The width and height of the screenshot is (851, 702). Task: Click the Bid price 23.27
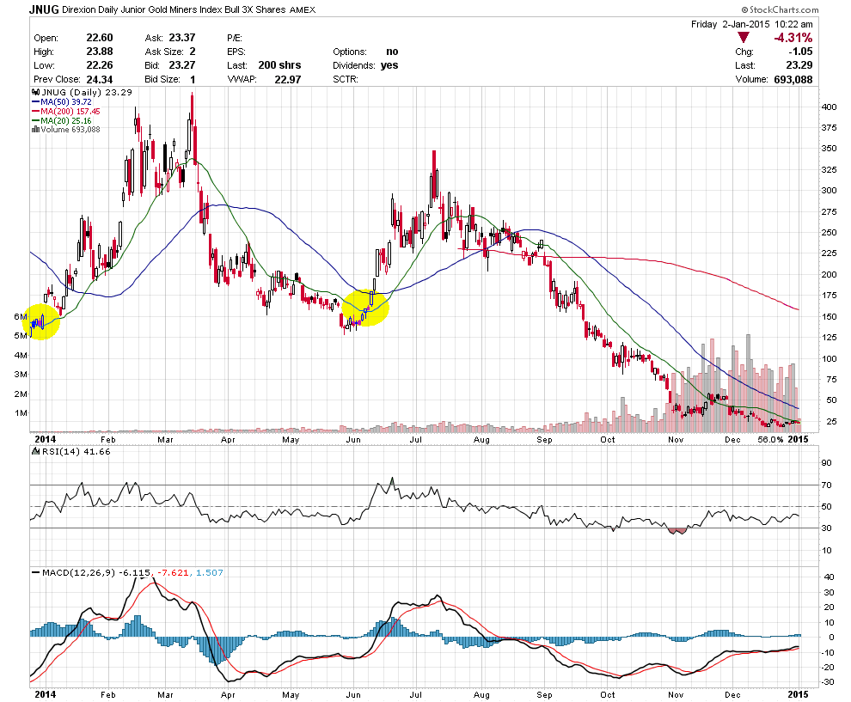(x=182, y=65)
